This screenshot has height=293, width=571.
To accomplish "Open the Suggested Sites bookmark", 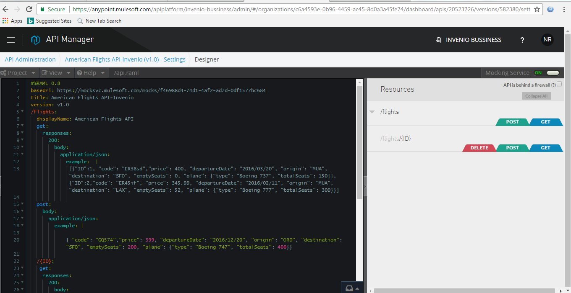I will coord(50,21).
